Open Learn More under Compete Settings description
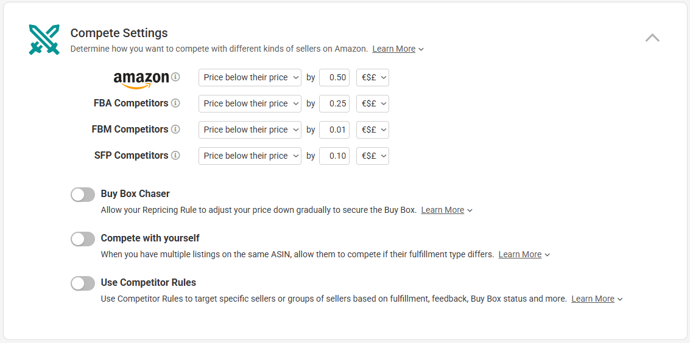 click(x=394, y=49)
